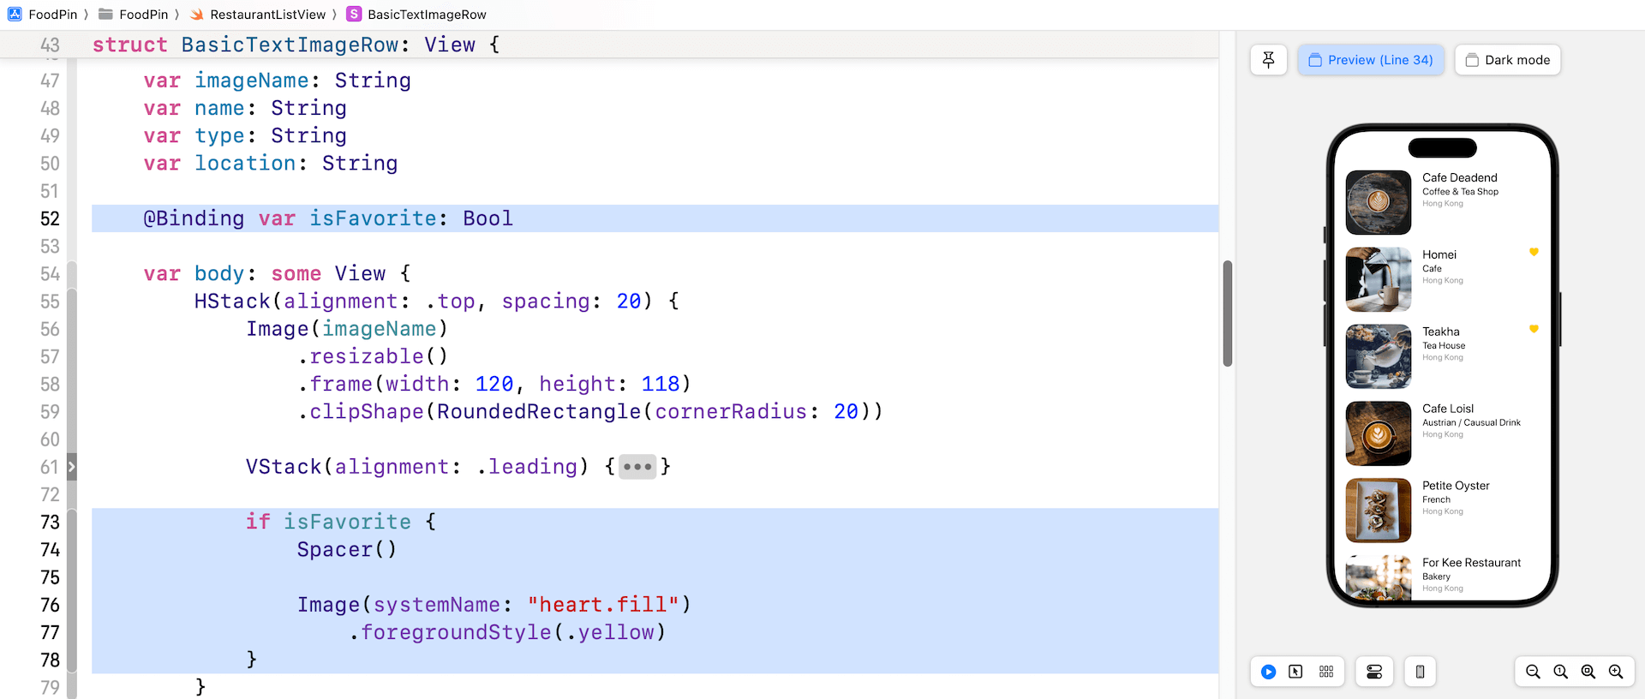Screen dimensions: 1645x699
Task: Expand the folded VStack code ellipsis
Action: pyautogui.click(x=637, y=467)
